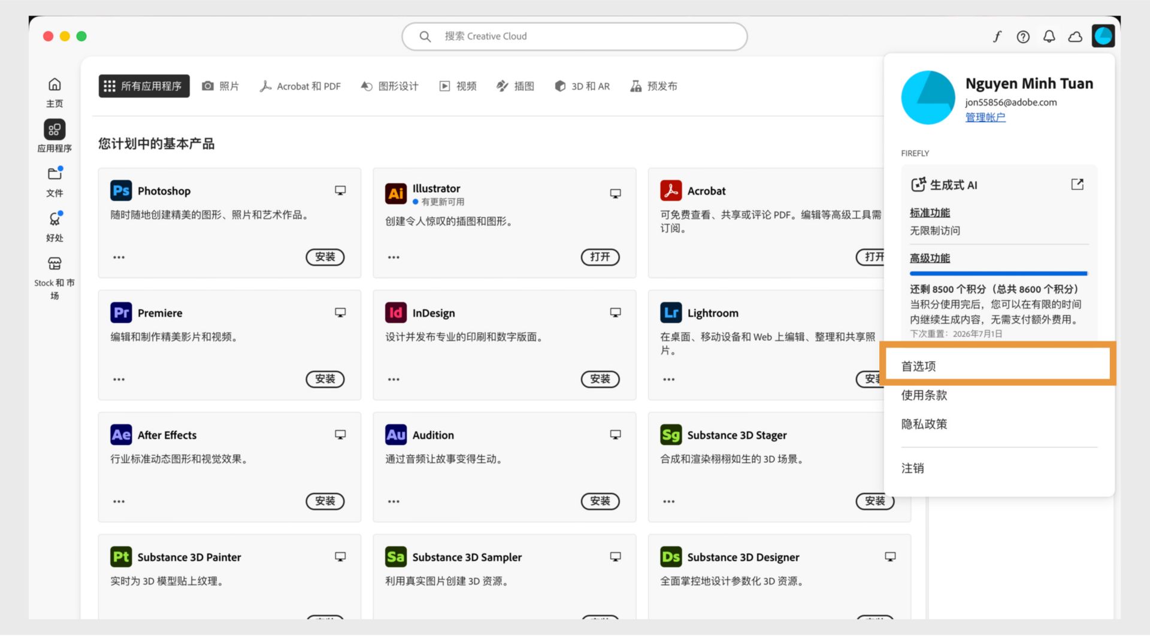Install Premiere with 安装 button

325,379
